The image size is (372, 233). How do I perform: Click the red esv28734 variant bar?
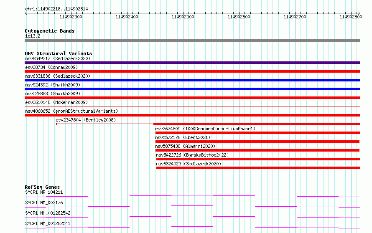[x=192, y=71]
